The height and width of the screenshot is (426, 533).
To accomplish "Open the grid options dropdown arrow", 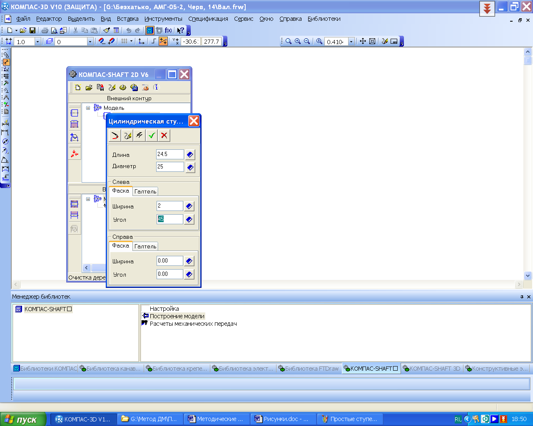I will point(131,42).
